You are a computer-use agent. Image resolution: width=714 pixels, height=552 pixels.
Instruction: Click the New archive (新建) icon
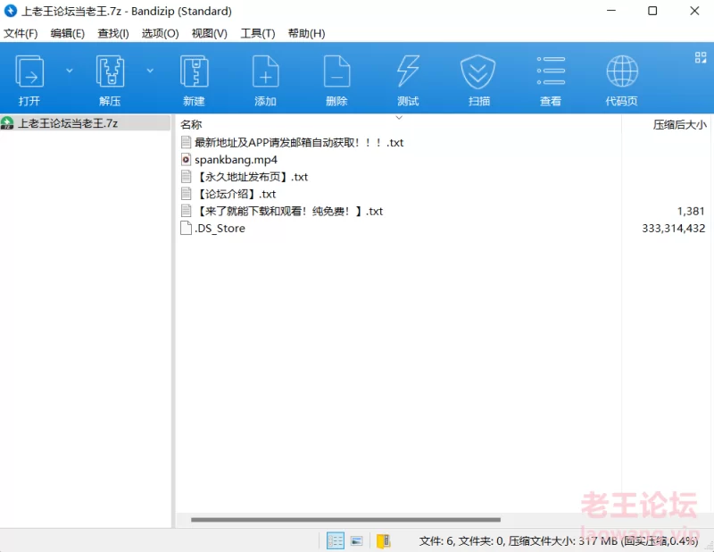click(x=194, y=71)
